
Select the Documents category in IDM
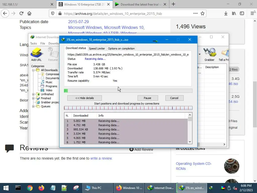52,78
